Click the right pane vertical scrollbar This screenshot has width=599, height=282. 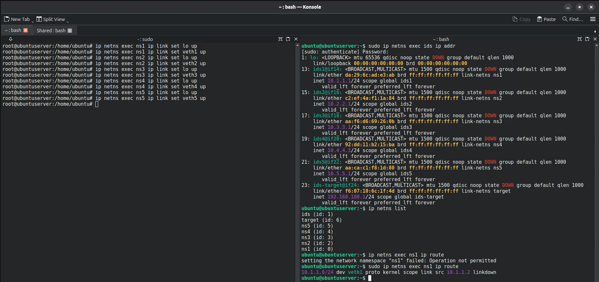[x=597, y=162]
